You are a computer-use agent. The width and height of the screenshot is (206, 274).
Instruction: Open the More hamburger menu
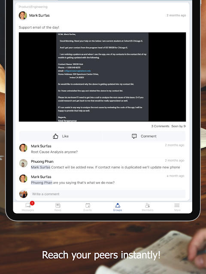177,205
